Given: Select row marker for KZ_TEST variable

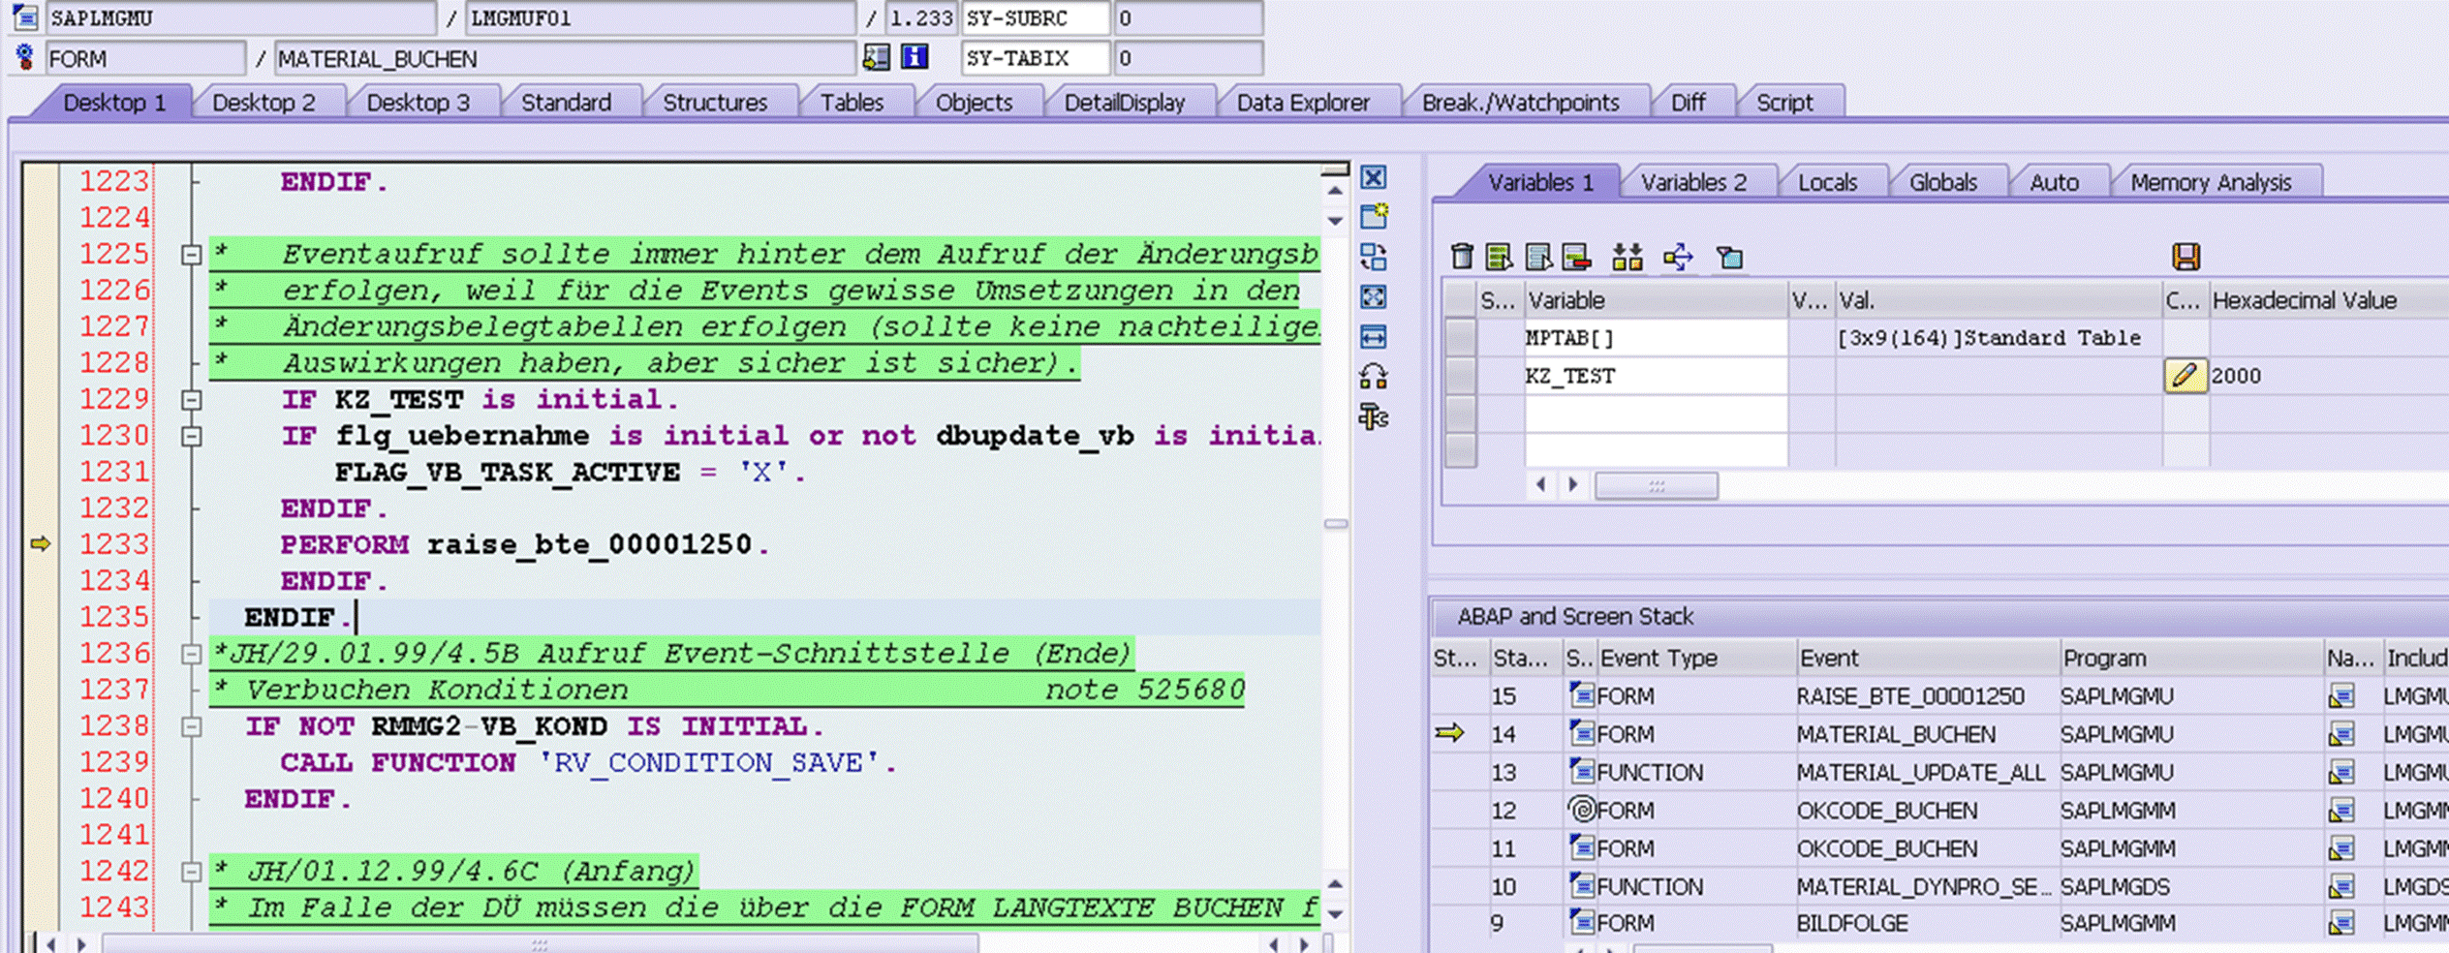Looking at the screenshot, I should coord(1460,376).
